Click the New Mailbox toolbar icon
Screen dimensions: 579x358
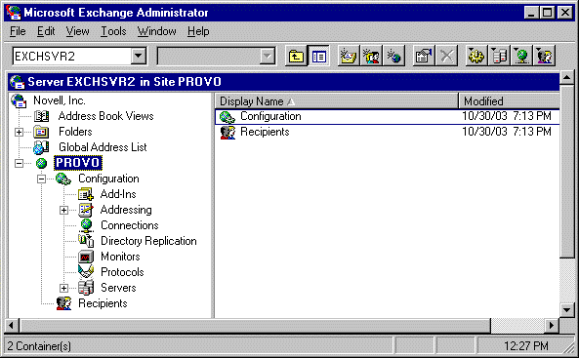[x=348, y=57]
